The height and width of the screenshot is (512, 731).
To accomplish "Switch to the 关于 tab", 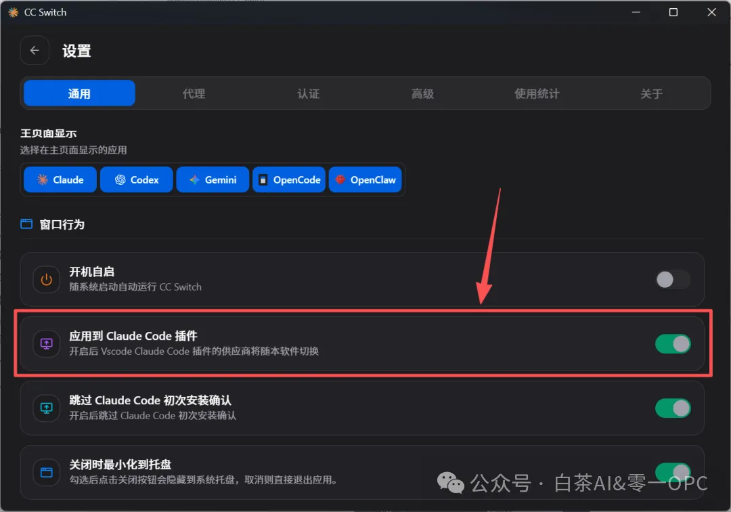I will pyautogui.click(x=651, y=93).
